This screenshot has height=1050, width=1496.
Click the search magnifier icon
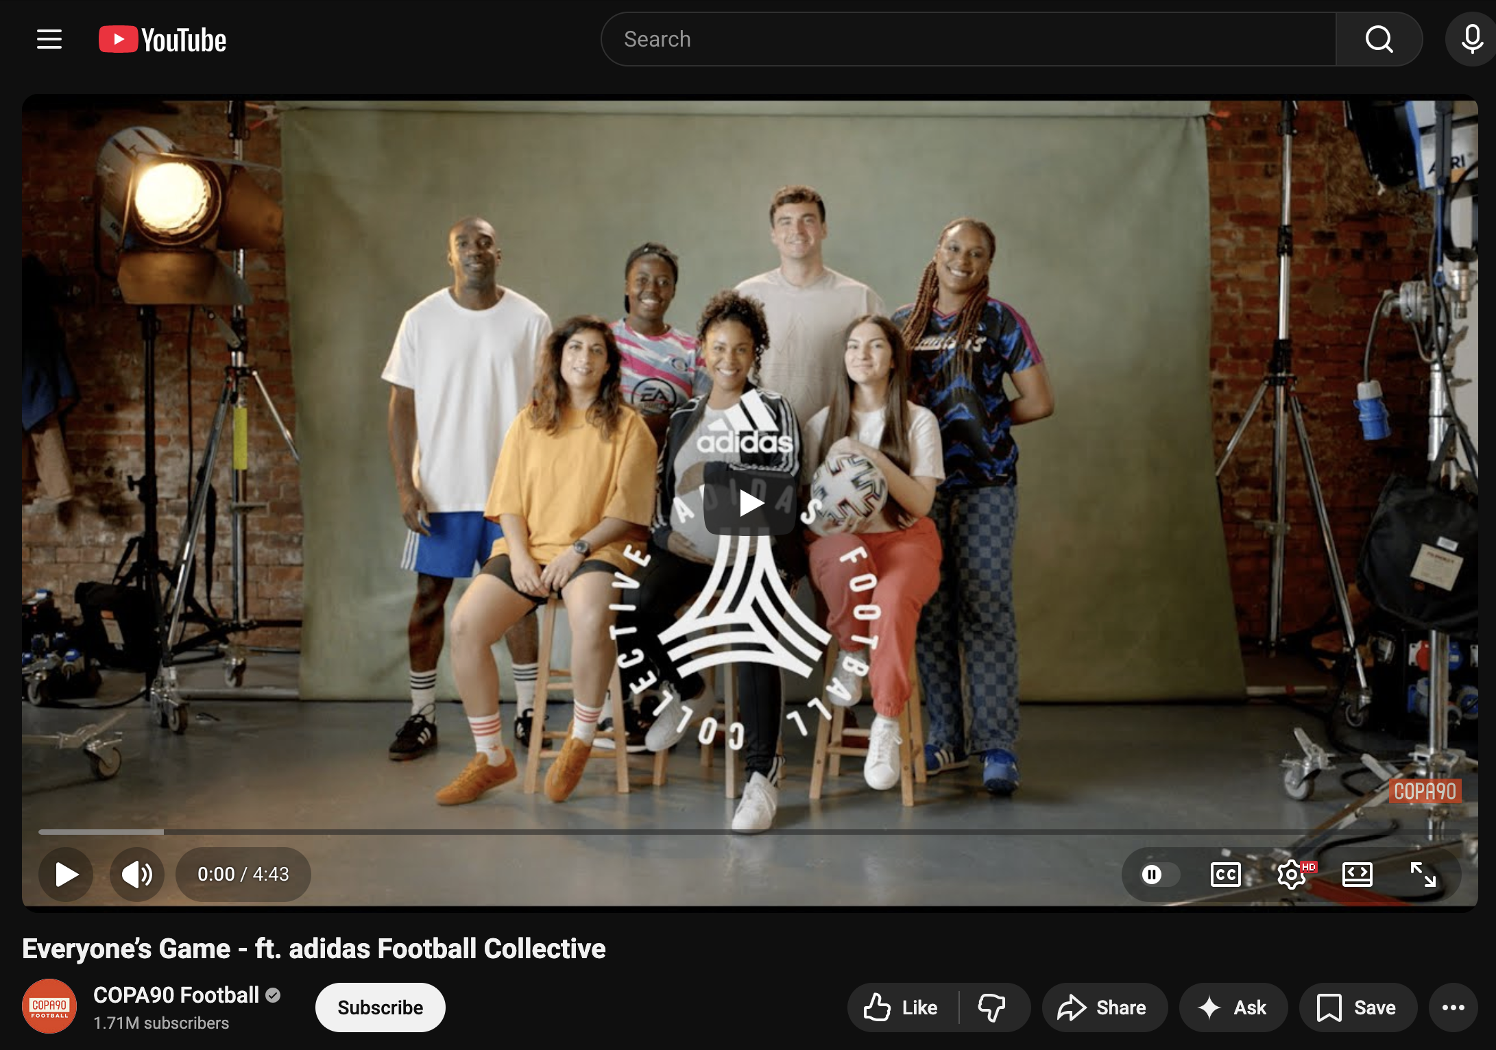click(x=1379, y=39)
